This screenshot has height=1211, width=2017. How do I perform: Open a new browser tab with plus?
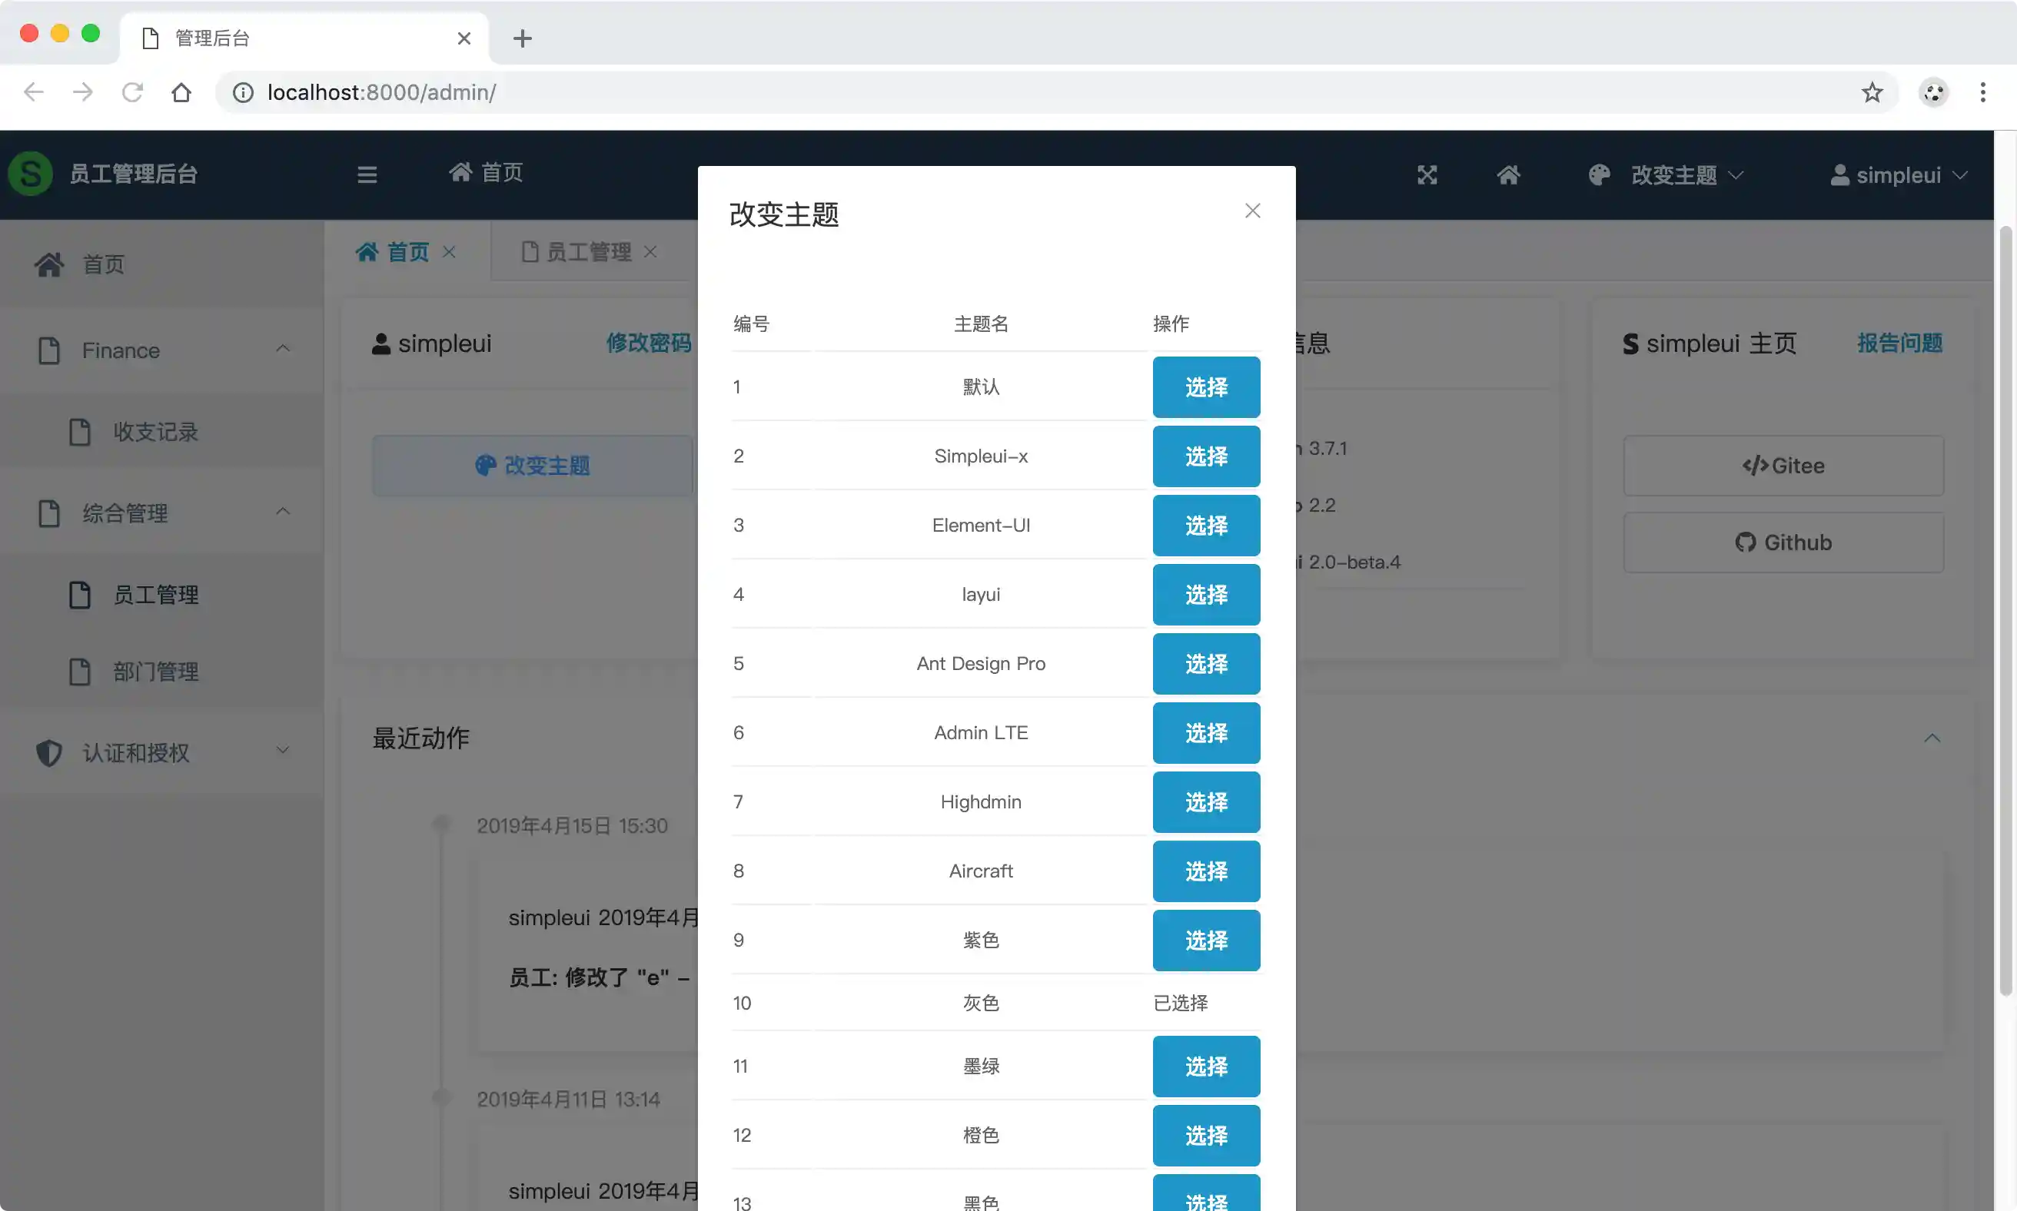pos(523,38)
